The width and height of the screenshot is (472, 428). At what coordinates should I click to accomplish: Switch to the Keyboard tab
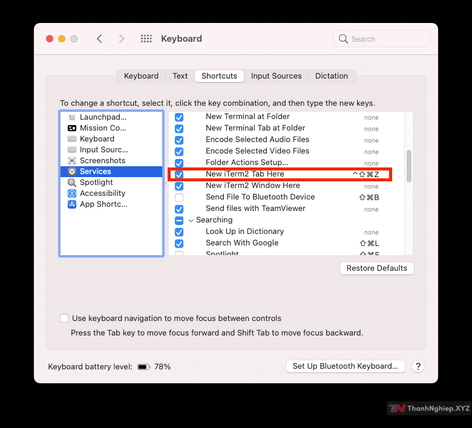tap(141, 76)
